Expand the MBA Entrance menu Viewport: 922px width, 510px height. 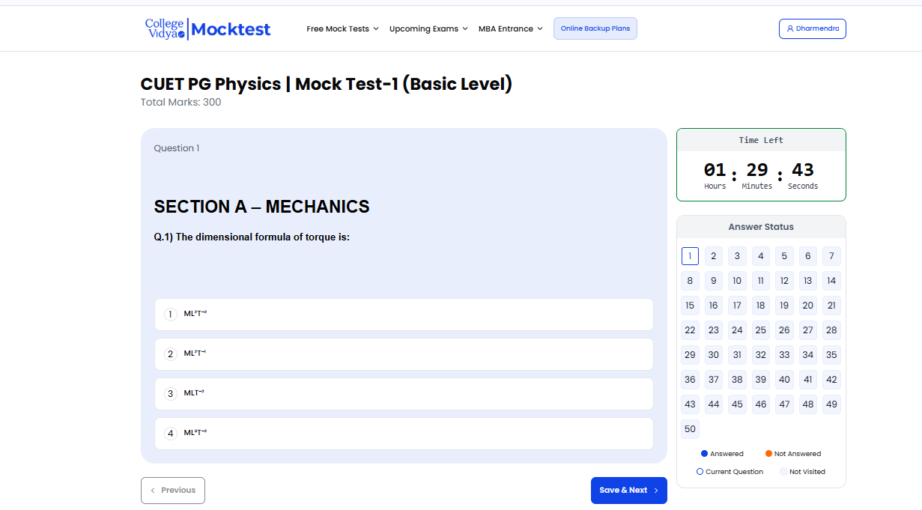click(510, 28)
